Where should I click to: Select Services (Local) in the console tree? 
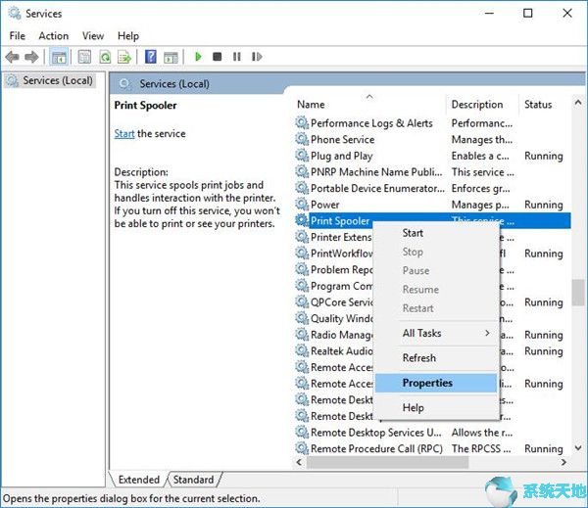click(x=50, y=80)
